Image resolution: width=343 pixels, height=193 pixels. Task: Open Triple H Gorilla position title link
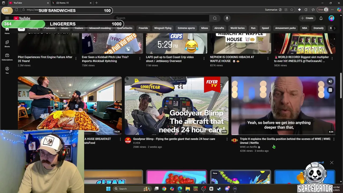(285, 141)
